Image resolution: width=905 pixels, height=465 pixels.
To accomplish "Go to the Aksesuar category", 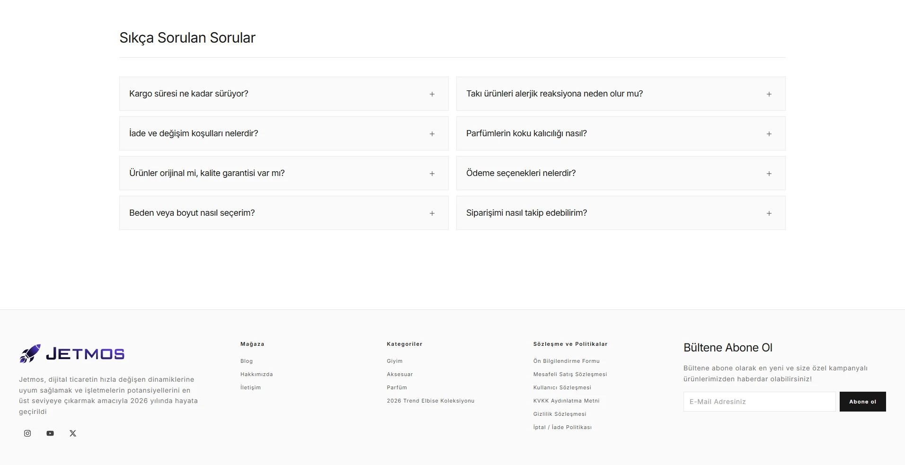I will 400,374.
